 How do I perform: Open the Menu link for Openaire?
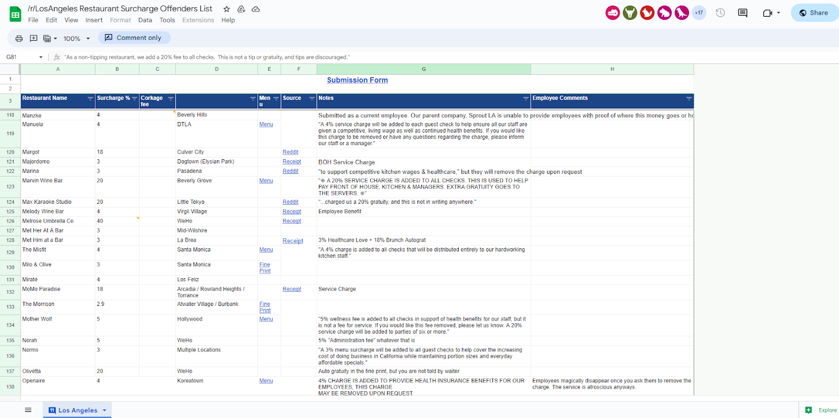pyautogui.click(x=266, y=381)
